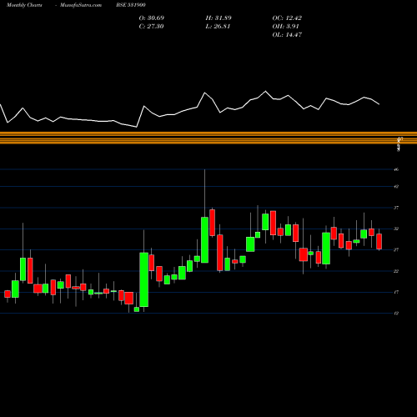Click the 22 price axis label

(396, 271)
